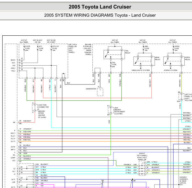Click the K29 BLU/WHT connector label
Screen dimensions: 192x188
click(x=42, y=164)
